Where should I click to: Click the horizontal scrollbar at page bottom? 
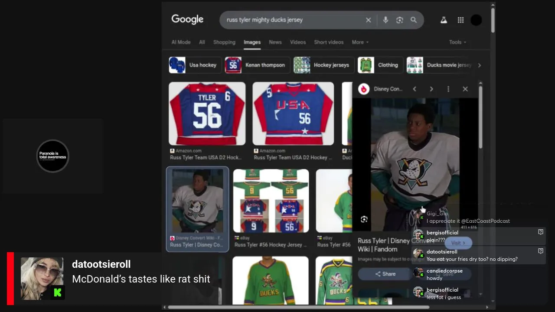point(299,307)
